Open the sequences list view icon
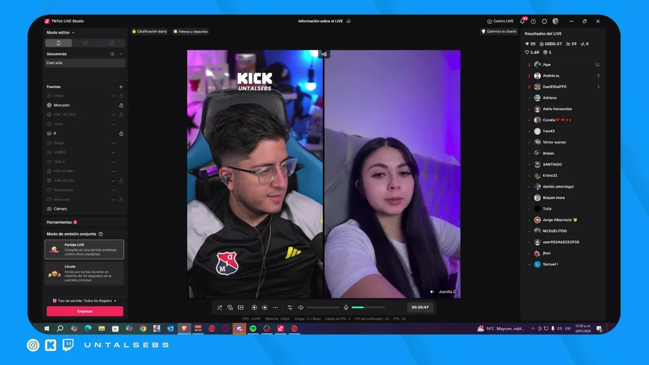 pyautogui.click(x=112, y=54)
